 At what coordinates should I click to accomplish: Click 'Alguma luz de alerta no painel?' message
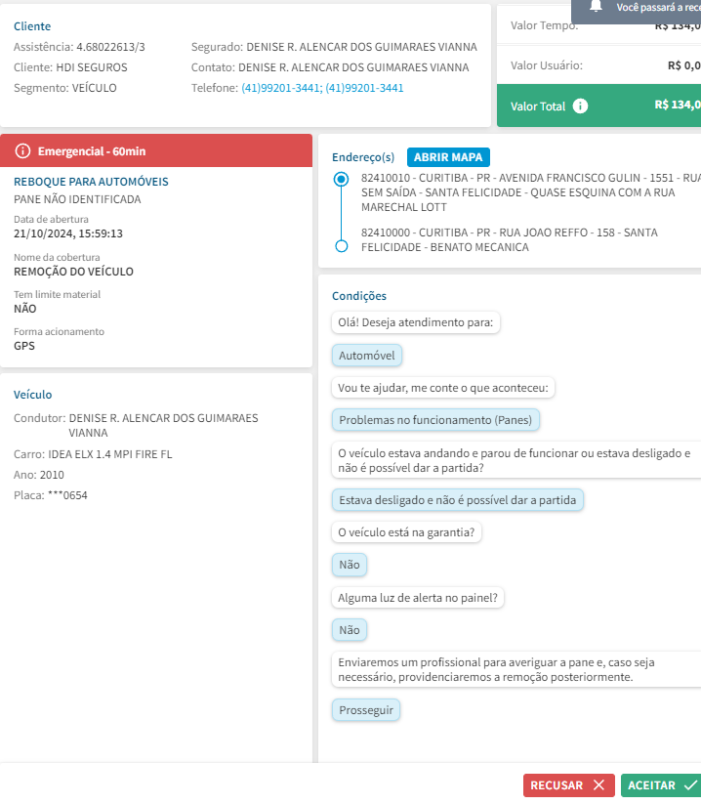418,598
